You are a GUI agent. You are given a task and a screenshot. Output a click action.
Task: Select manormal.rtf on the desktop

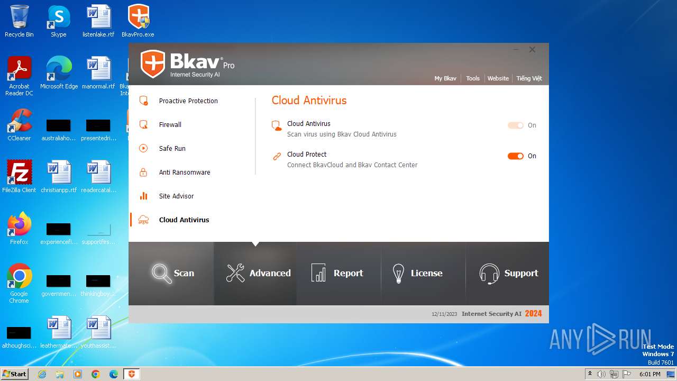[x=98, y=74]
